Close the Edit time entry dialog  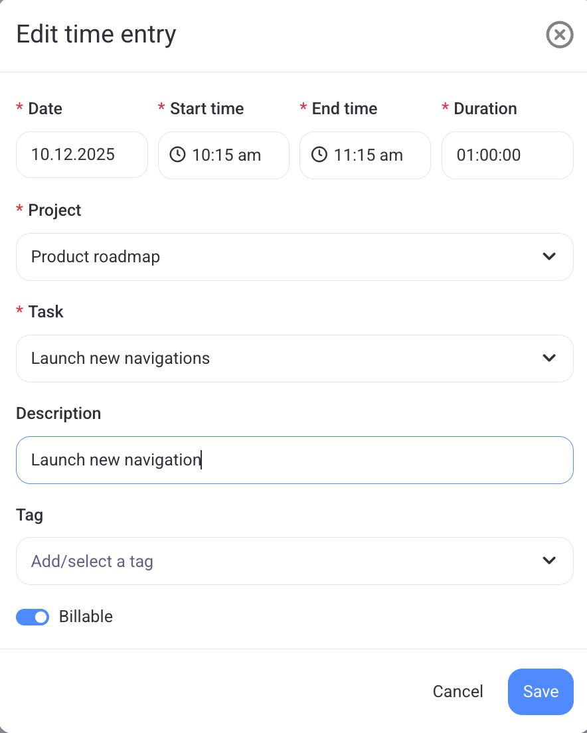560,35
